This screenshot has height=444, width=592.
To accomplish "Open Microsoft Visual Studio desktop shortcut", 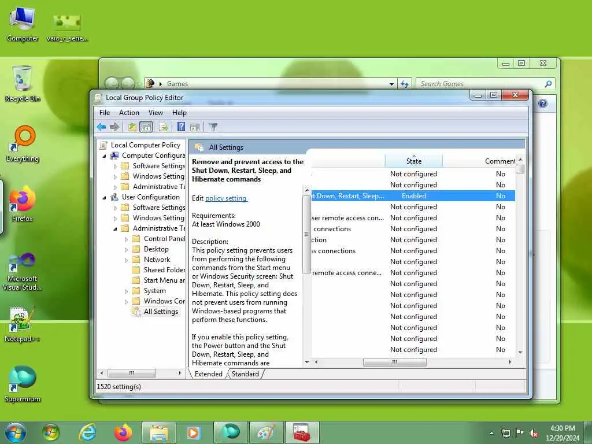I will tap(23, 271).
